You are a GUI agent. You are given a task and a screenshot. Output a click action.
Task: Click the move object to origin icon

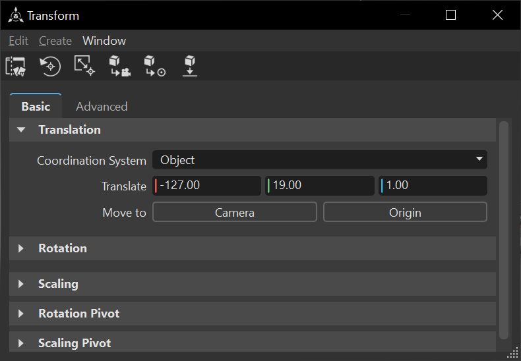point(155,66)
